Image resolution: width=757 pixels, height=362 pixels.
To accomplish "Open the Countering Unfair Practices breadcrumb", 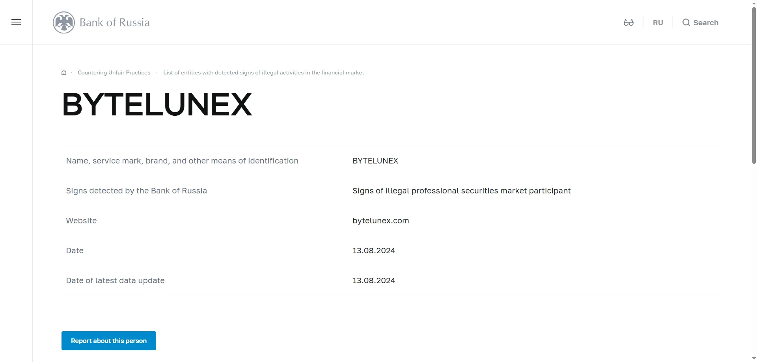I will coord(114,72).
